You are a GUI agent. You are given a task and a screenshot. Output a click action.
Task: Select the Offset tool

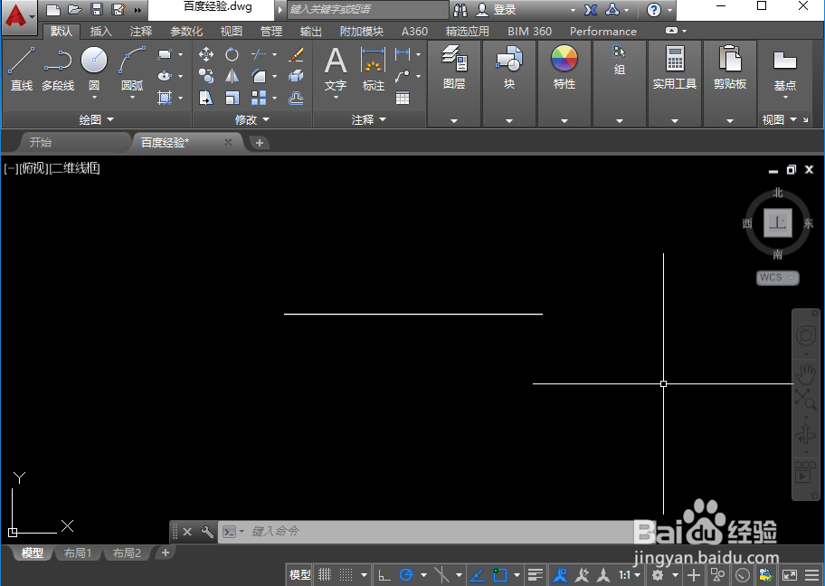coord(296,98)
